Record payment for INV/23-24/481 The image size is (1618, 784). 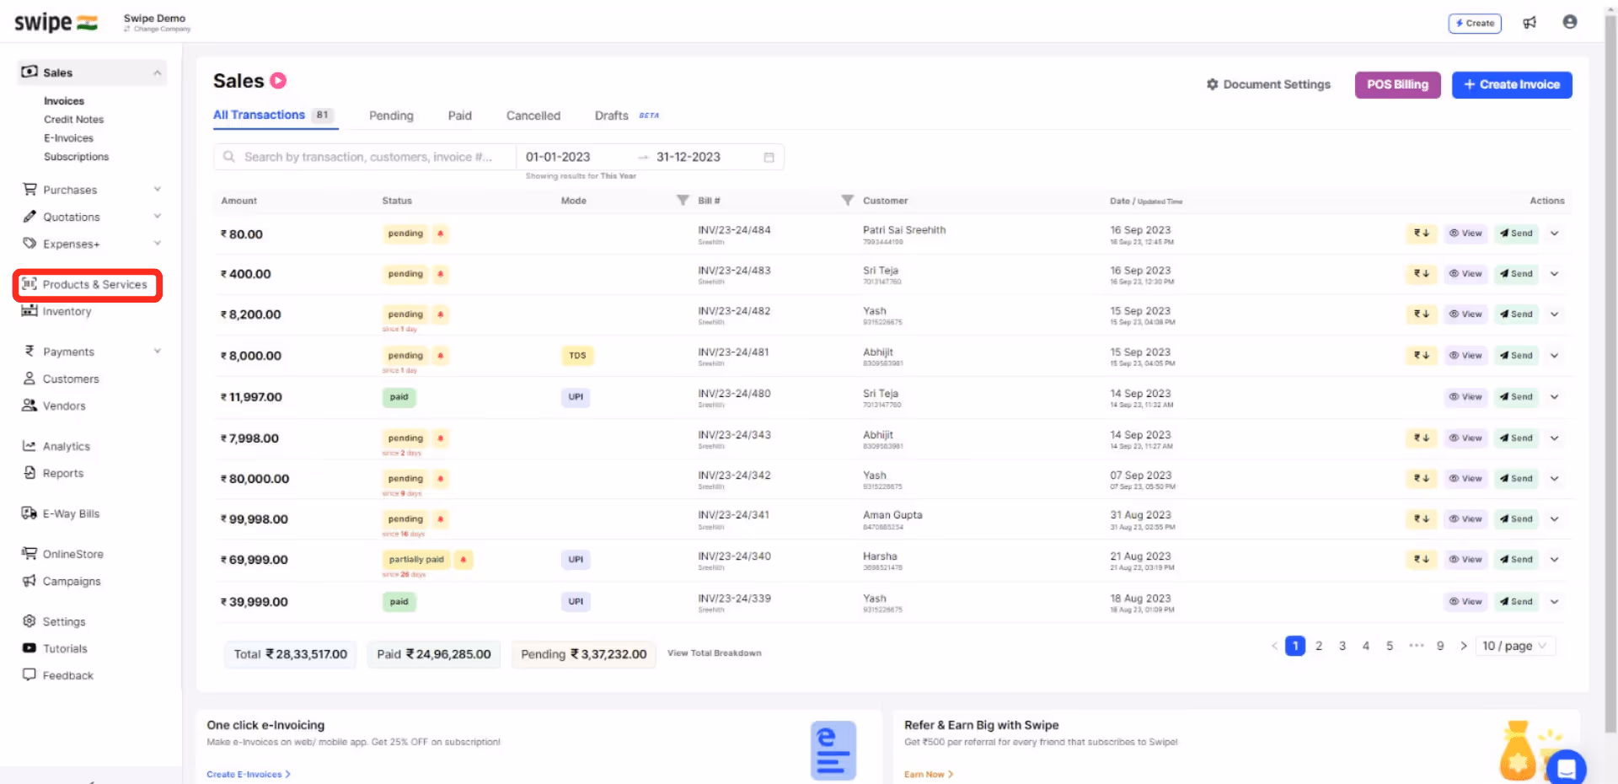[1421, 356]
